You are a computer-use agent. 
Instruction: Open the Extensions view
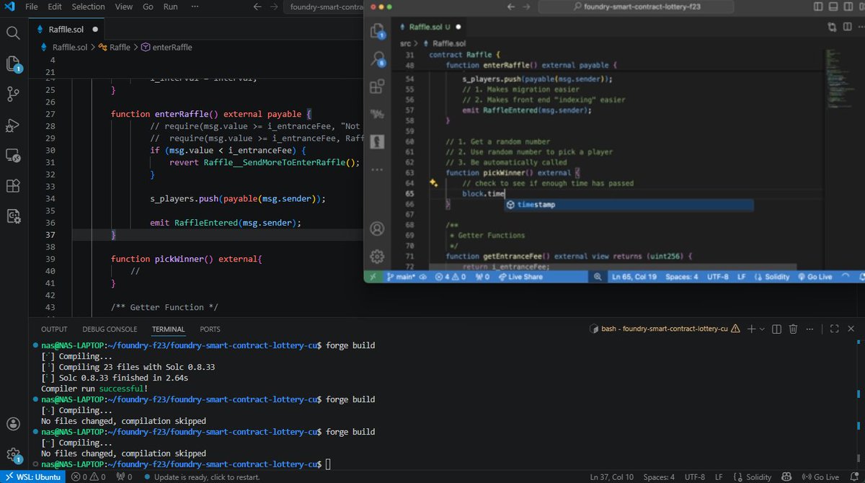tap(12, 186)
